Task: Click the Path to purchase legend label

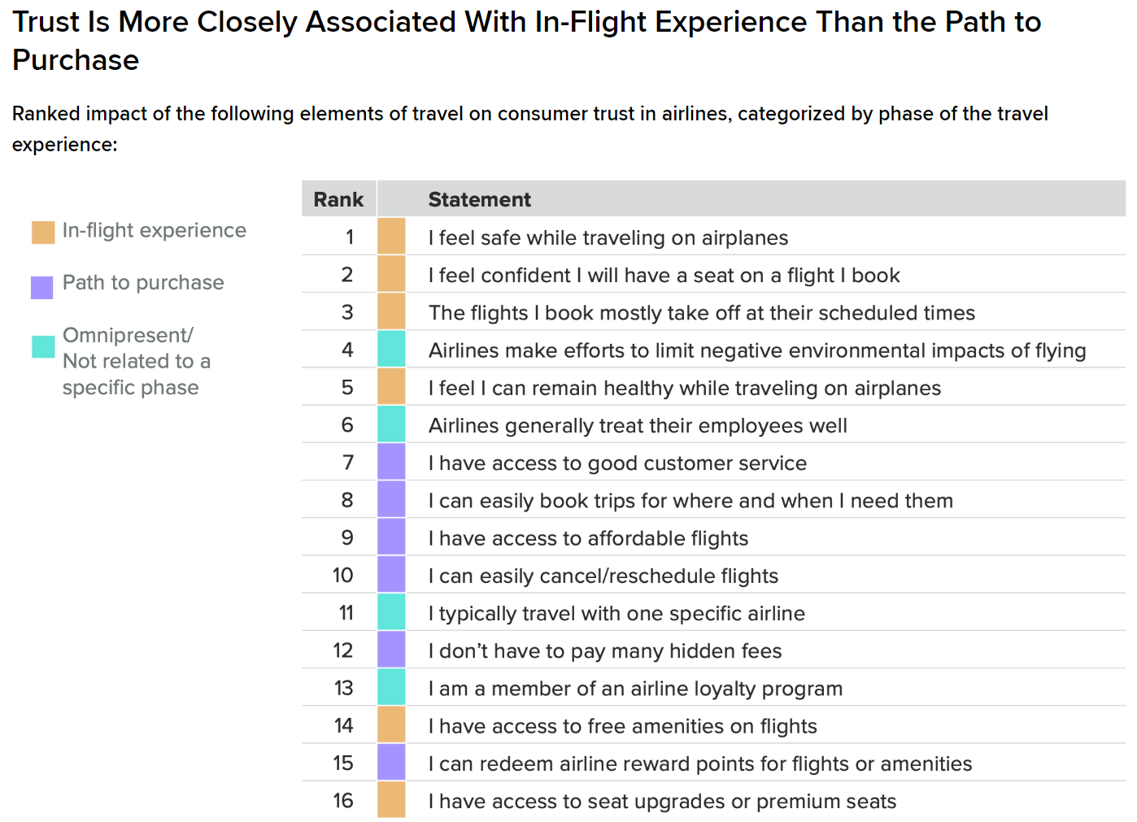Action: pyautogui.click(x=143, y=283)
